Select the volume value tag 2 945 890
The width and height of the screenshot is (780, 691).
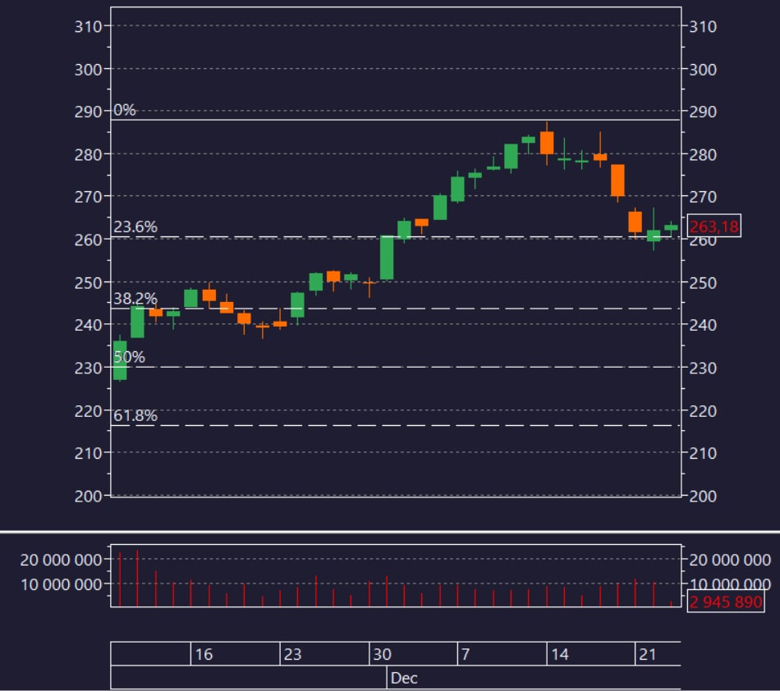pyautogui.click(x=726, y=602)
